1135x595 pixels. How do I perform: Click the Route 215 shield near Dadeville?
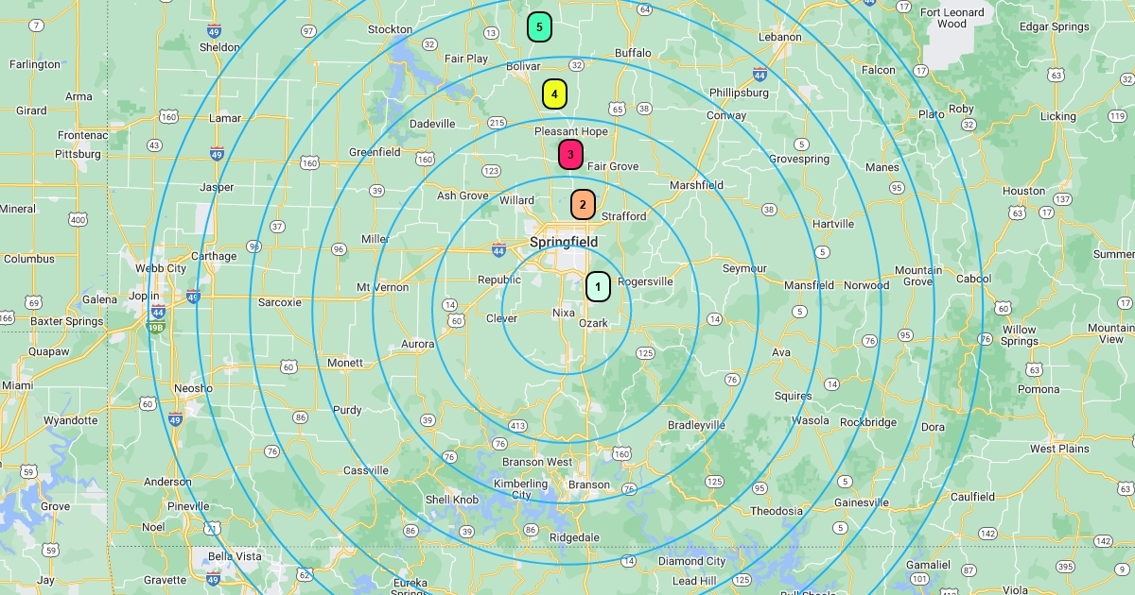(x=497, y=123)
